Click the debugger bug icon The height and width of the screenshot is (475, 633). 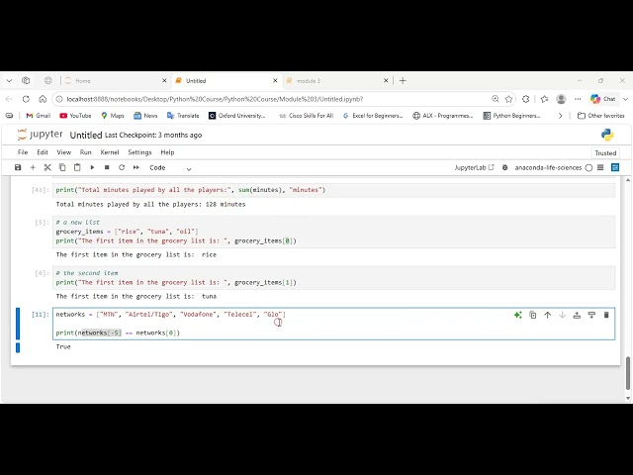click(x=504, y=167)
